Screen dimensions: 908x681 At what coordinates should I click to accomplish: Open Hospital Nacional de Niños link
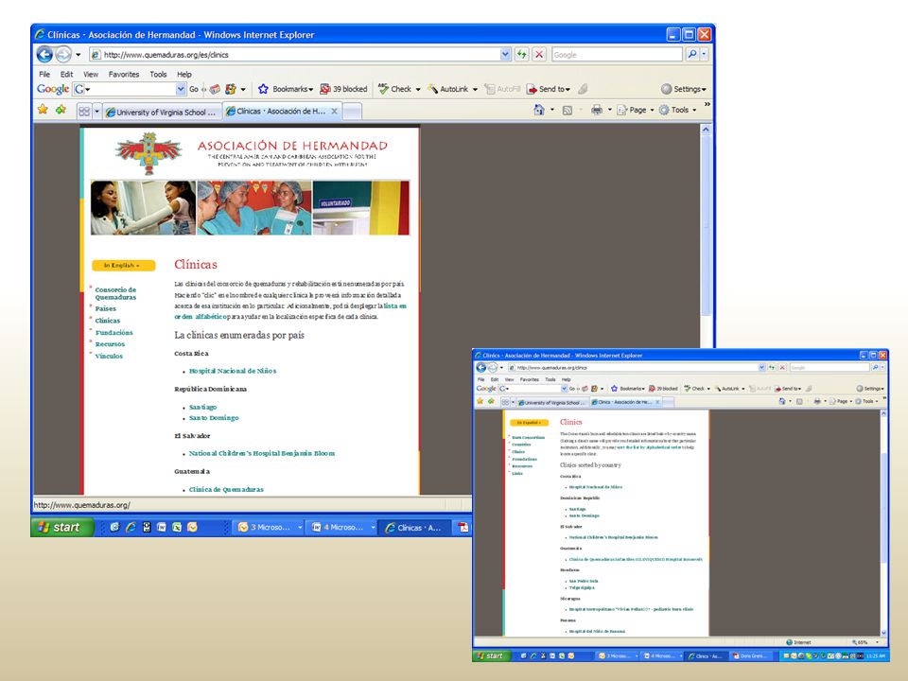(233, 371)
